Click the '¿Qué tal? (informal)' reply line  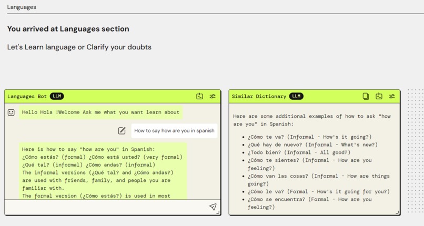pyautogui.click(x=88, y=165)
